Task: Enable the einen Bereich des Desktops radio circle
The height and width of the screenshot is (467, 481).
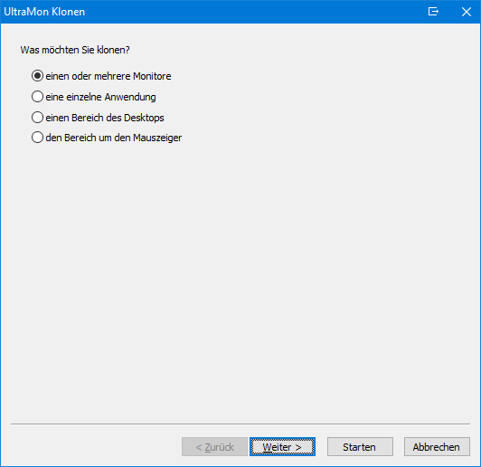Action: pos(37,118)
